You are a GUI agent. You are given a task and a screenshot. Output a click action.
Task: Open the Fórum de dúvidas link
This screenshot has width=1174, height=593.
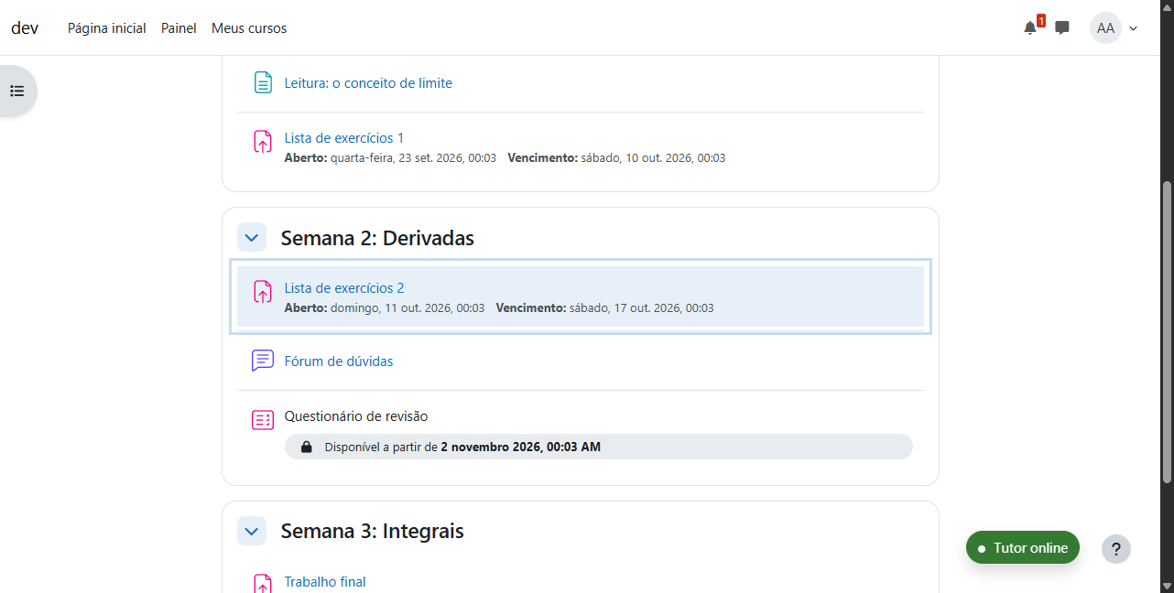[339, 361]
